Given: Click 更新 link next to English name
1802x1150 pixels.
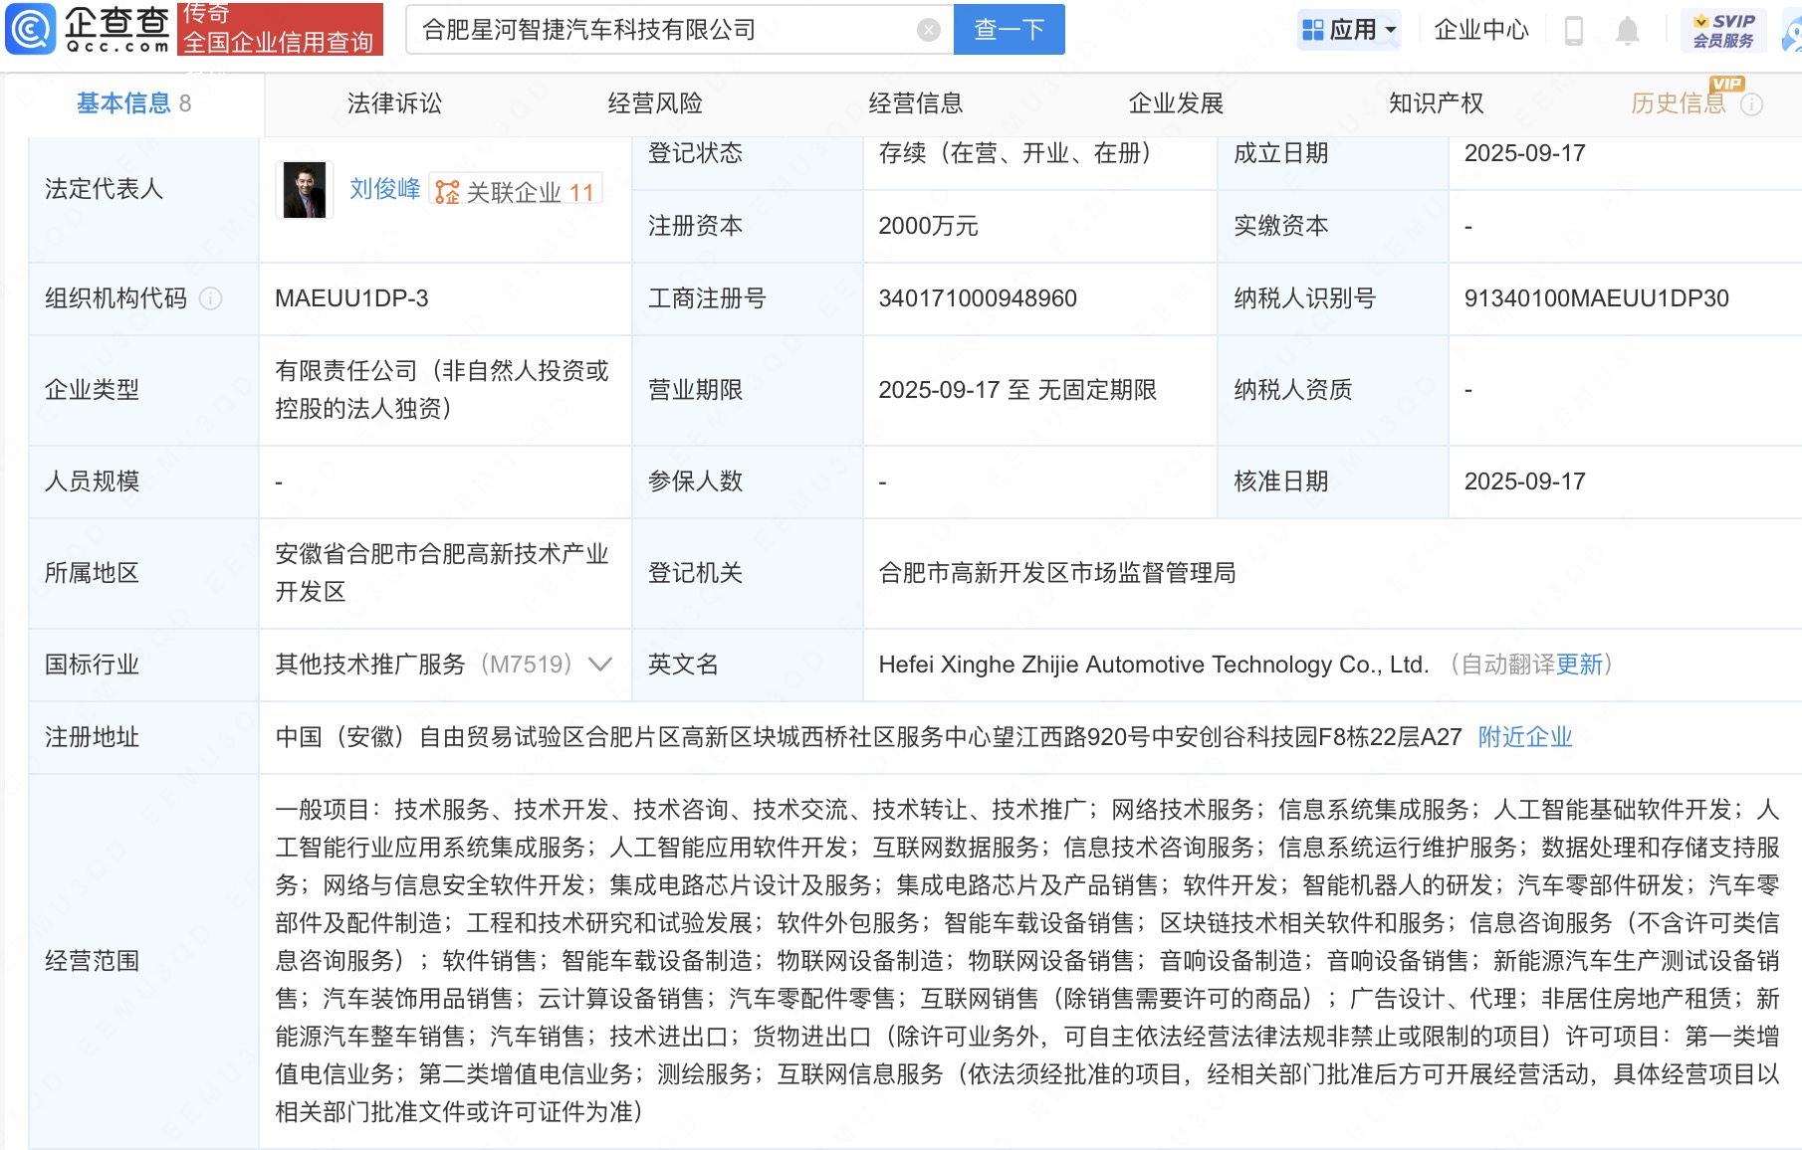Looking at the screenshot, I should tap(1579, 665).
